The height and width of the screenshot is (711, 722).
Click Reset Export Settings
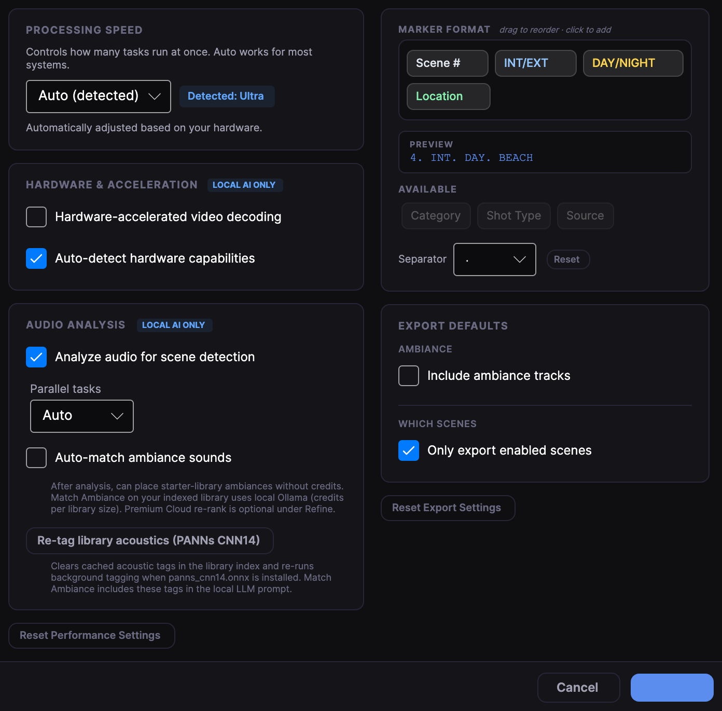tap(448, 508)
